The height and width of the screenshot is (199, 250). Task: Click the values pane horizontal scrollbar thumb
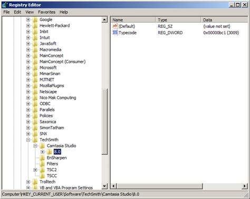click(x=159, y=186)
